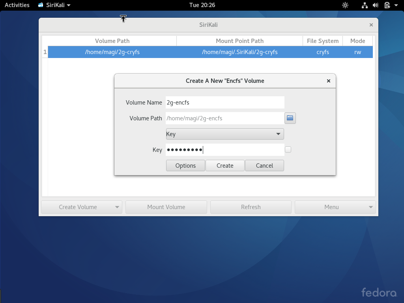Open the clock showing Tue 20:26

click(x=202, y=5)
